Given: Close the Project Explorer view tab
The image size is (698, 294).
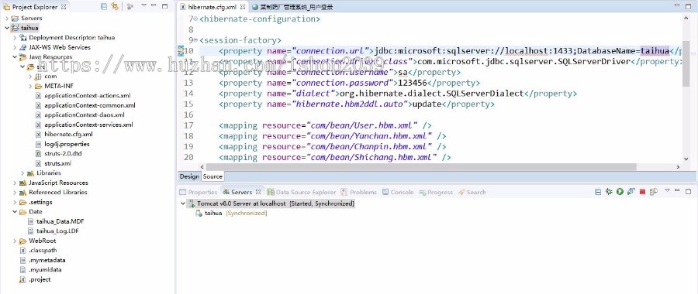Looking at the screenshot, I should tap(64, 7).
